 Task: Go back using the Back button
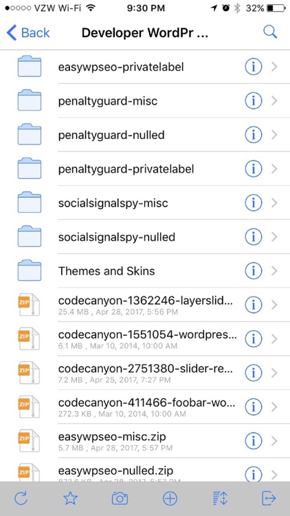[27, 33]
